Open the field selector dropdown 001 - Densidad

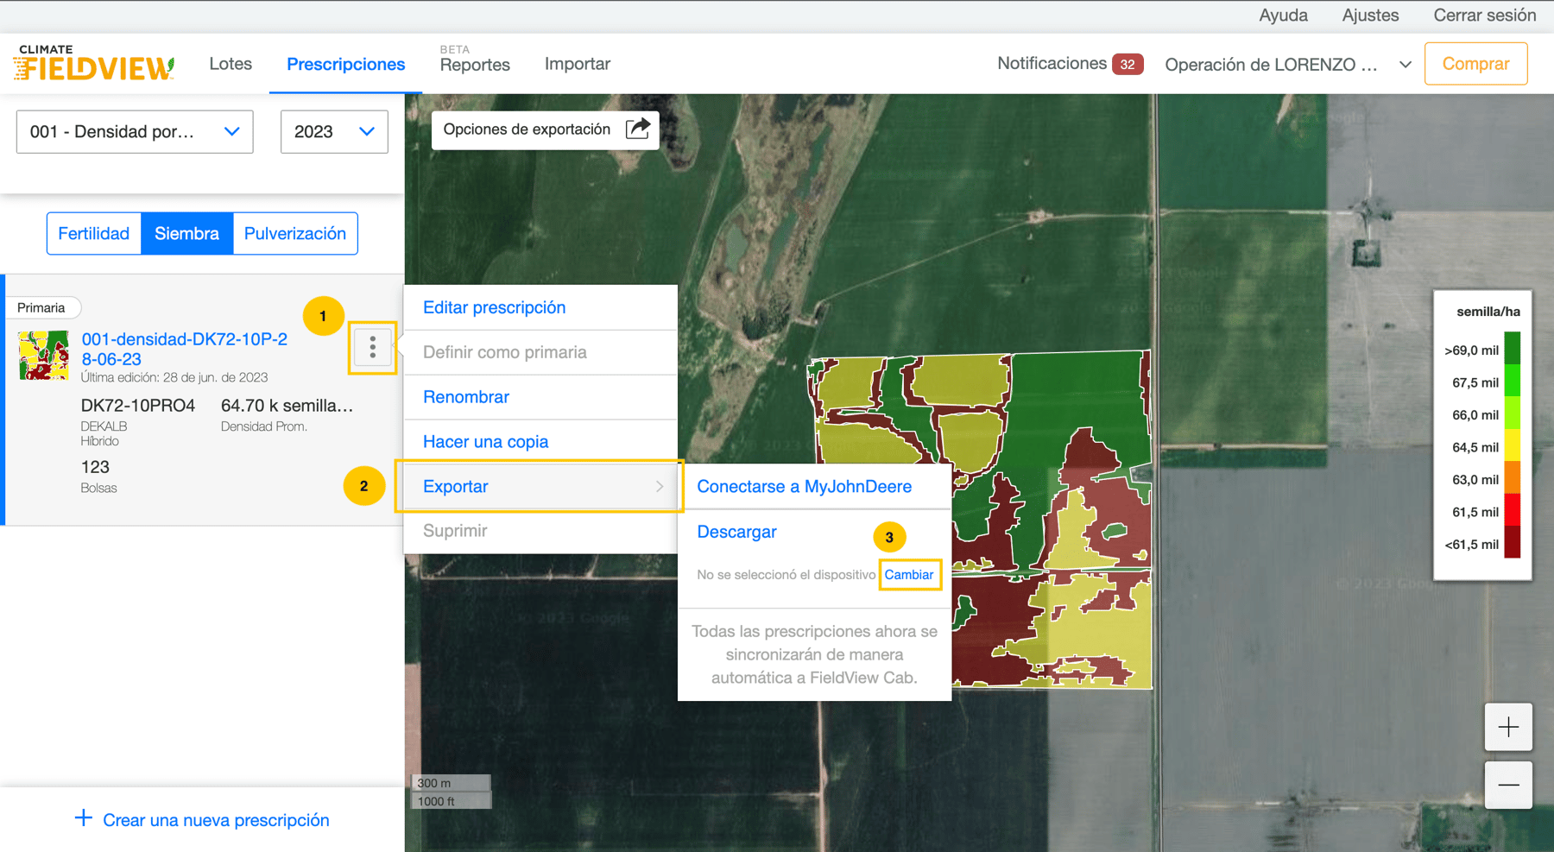tap(135, 132)
